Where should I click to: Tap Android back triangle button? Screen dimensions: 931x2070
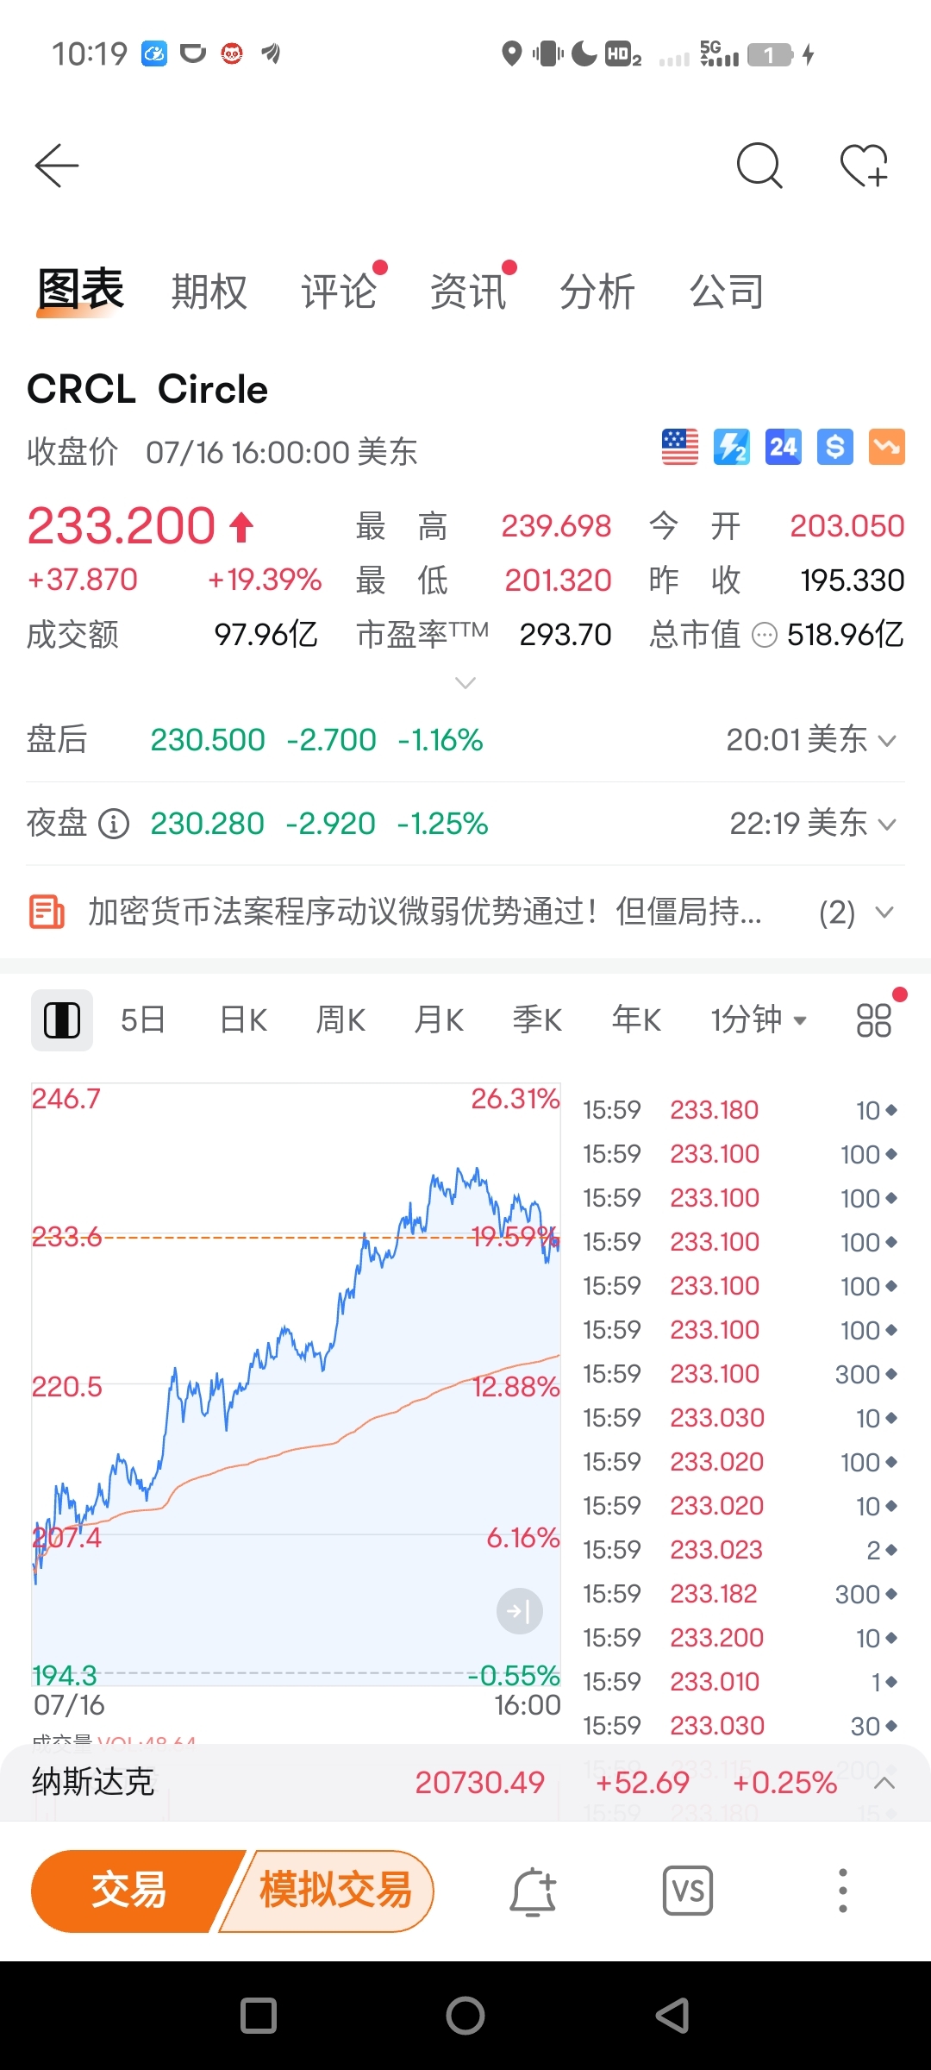[x=672, y=2016]
